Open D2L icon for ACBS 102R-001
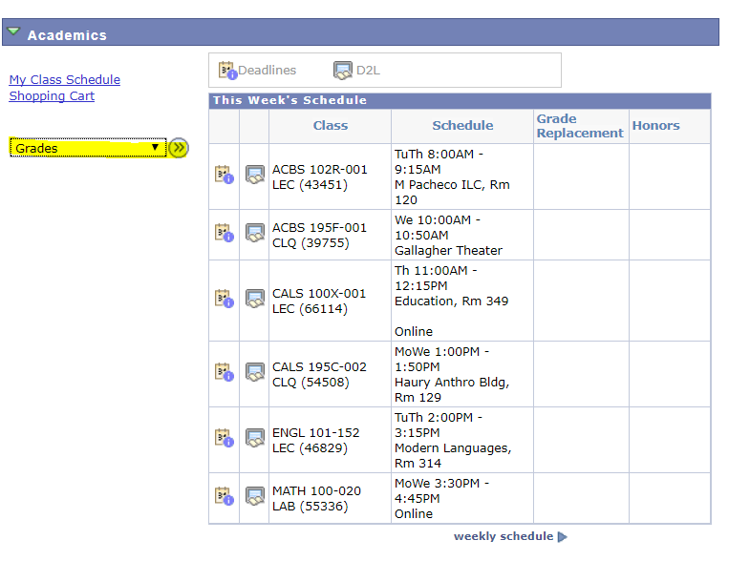Viewport: 750px width, 561px height. click(254, 175)
